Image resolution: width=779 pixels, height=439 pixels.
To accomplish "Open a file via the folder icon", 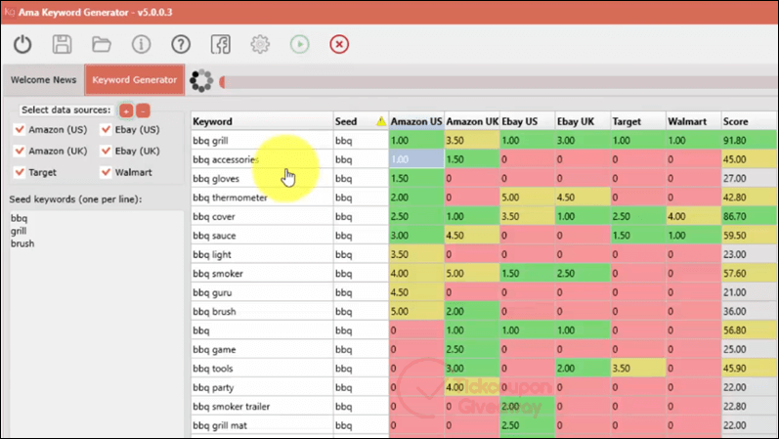I will pyautogui.click(x=102, y=44).
